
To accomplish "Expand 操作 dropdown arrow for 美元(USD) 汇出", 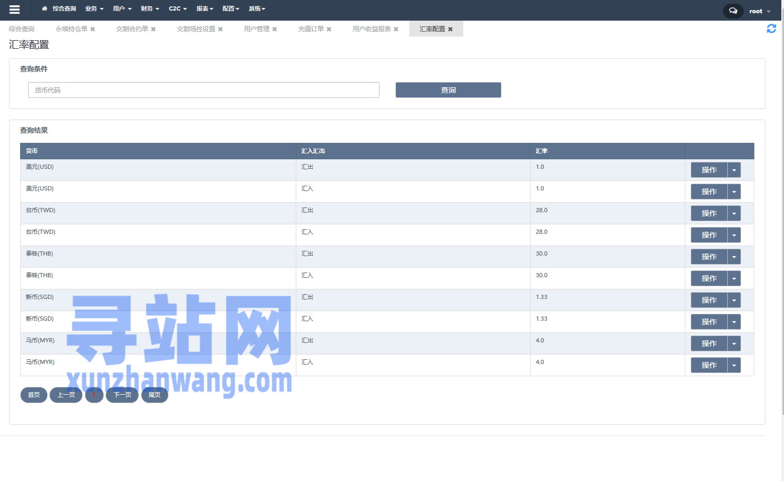I will [x=734, y=170].
